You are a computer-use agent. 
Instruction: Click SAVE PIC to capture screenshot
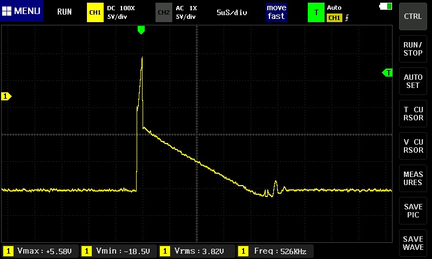click(413, 210)
